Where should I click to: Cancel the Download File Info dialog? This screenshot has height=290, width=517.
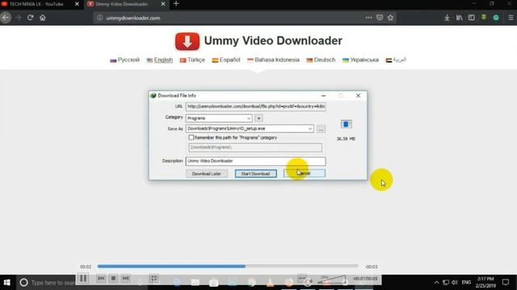point(305,173)
